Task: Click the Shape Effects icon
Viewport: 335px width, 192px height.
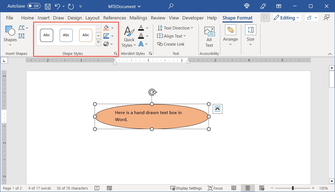Action: pos(106,44)
